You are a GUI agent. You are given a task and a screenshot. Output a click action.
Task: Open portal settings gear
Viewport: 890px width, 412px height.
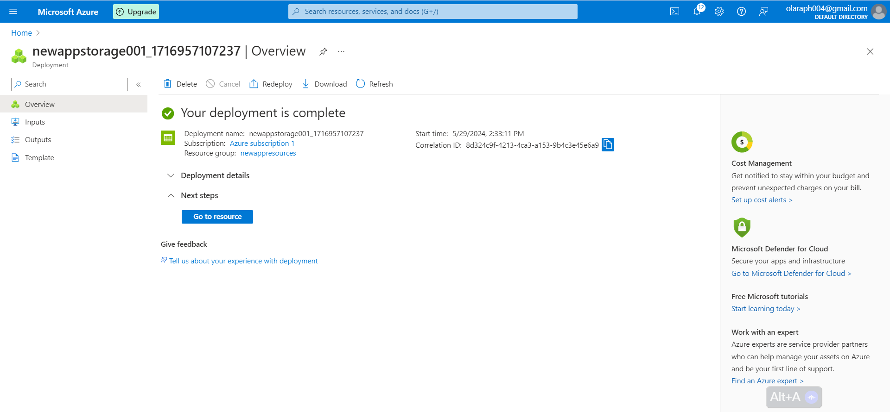pos(719,12)
